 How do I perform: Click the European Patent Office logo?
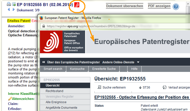pyautogui.click(x=62, y=42)
